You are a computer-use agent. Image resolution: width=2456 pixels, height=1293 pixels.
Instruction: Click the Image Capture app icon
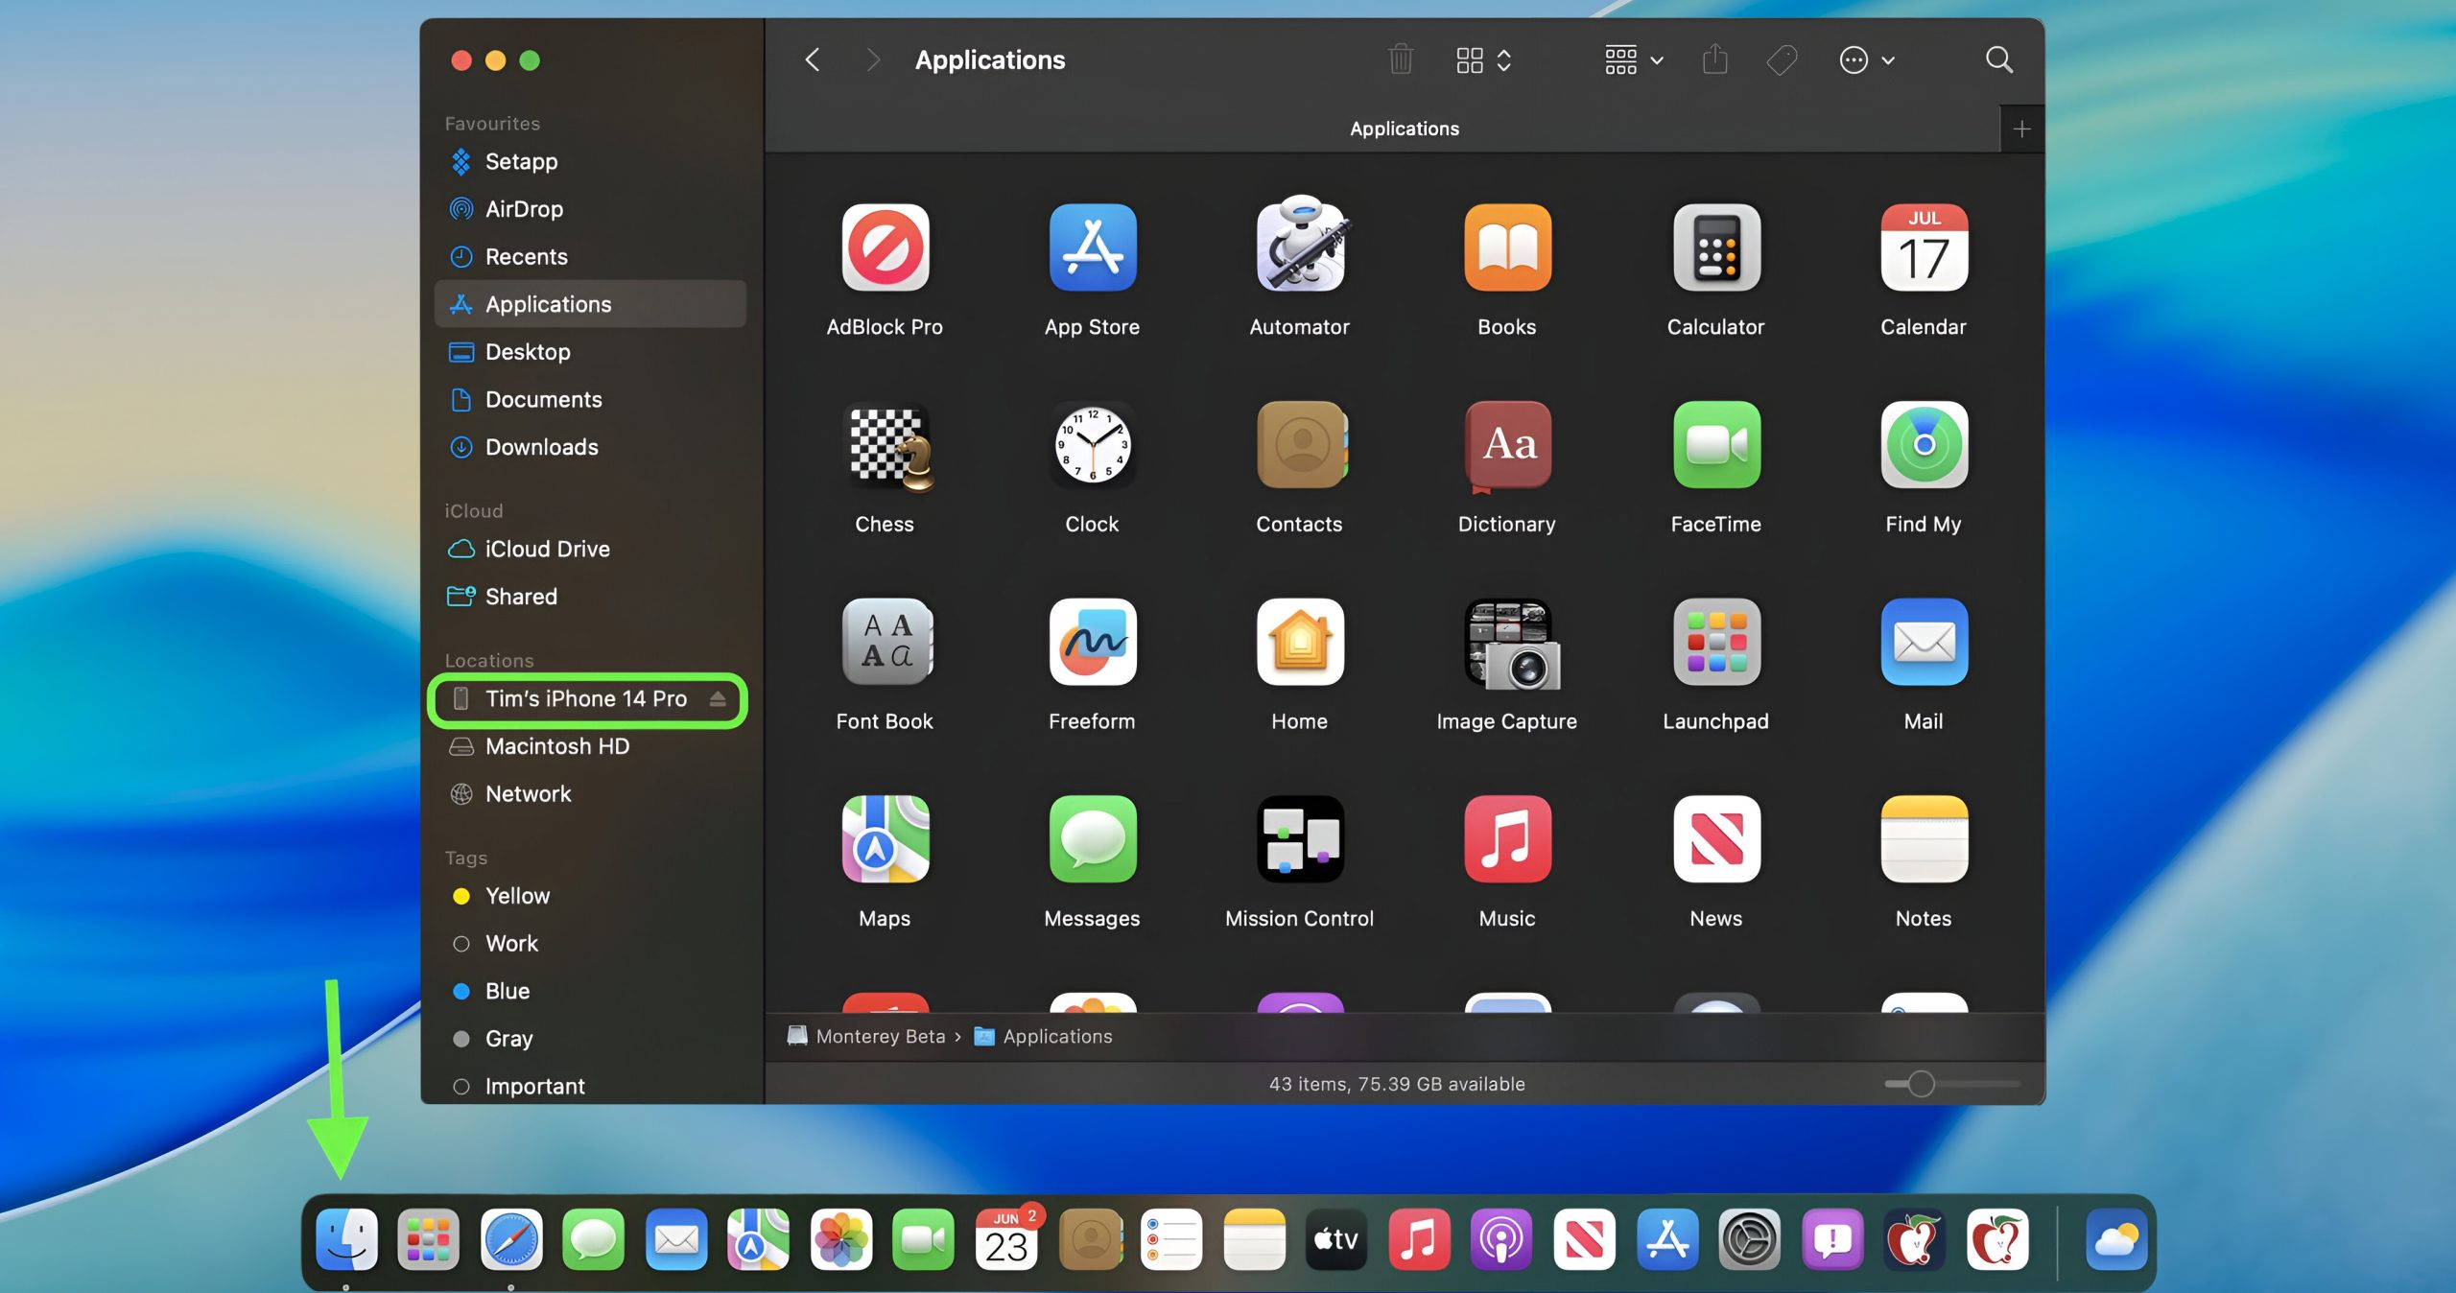coord(1511,645)
